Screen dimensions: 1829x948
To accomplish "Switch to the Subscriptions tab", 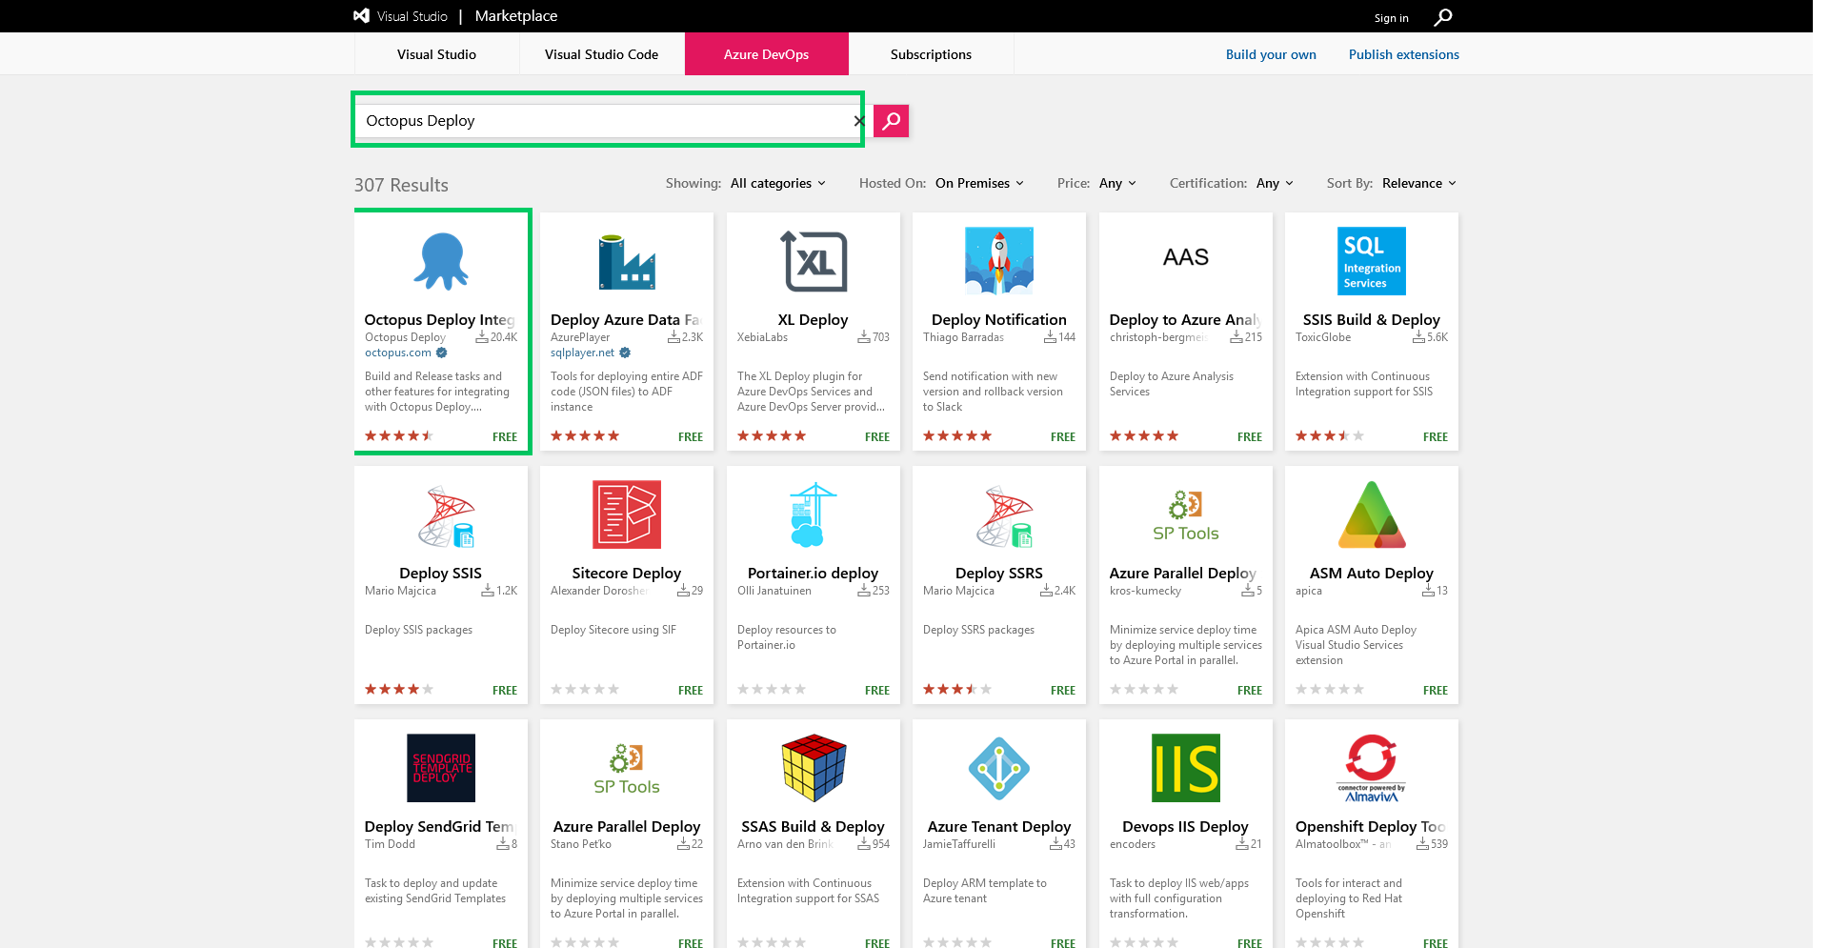I will (x=931, y=54).
